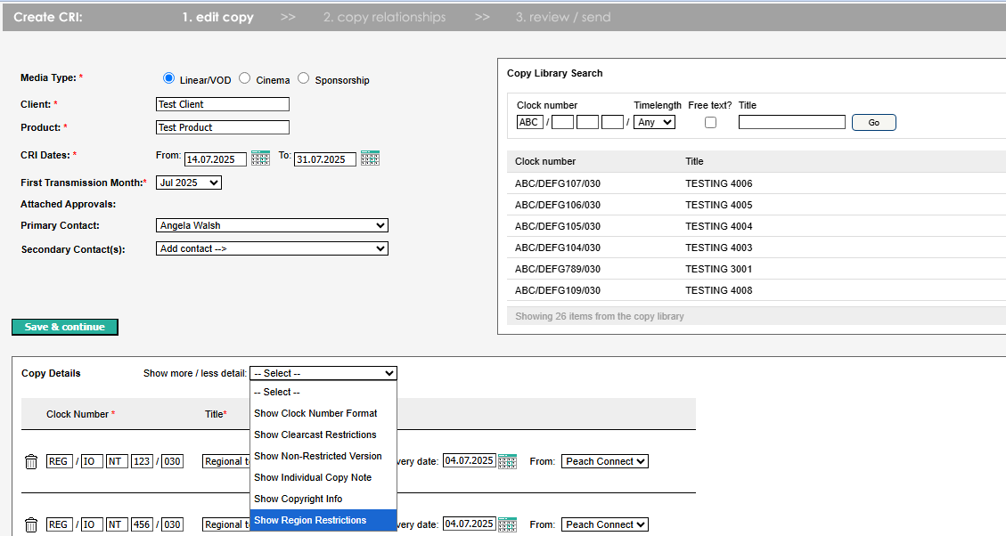Click the Title column header in library
The width and height of the screenshot is (1006, 536).
click(x=694, y=161)
